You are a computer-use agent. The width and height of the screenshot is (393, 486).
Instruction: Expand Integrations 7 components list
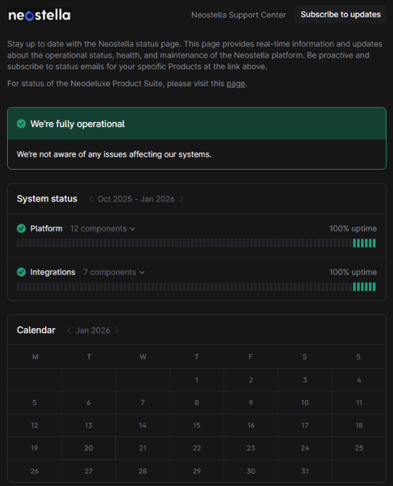(114, 272)
